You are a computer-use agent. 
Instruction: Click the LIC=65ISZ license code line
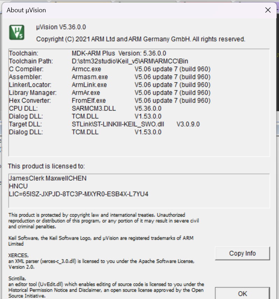click(78, 194)
